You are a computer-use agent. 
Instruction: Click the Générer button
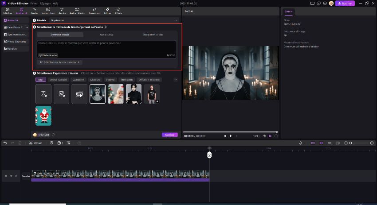point(169,135)
